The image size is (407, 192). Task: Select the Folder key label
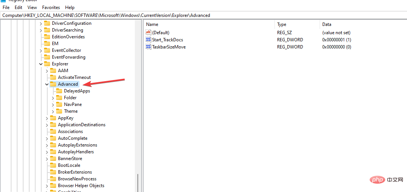tap(70, 98)
